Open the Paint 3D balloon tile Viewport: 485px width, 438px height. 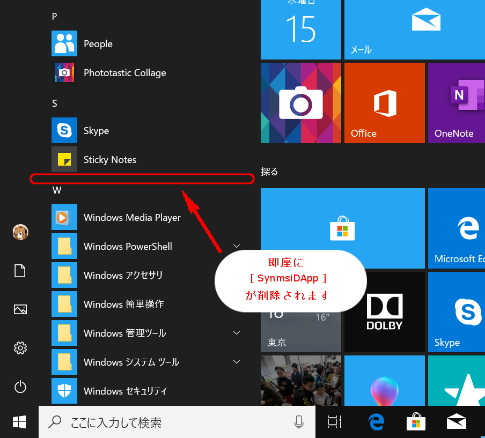coord(385,381)
